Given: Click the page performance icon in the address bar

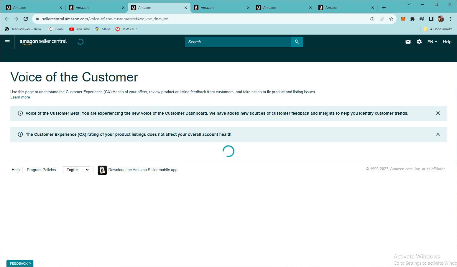Looking at the screenshot, I should point(372,19).
